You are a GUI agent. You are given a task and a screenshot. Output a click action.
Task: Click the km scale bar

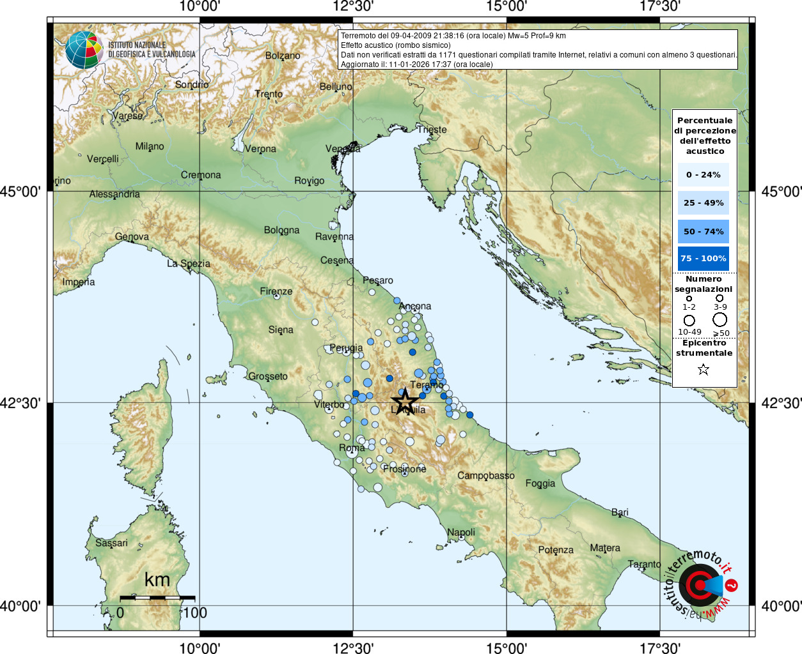157,598
